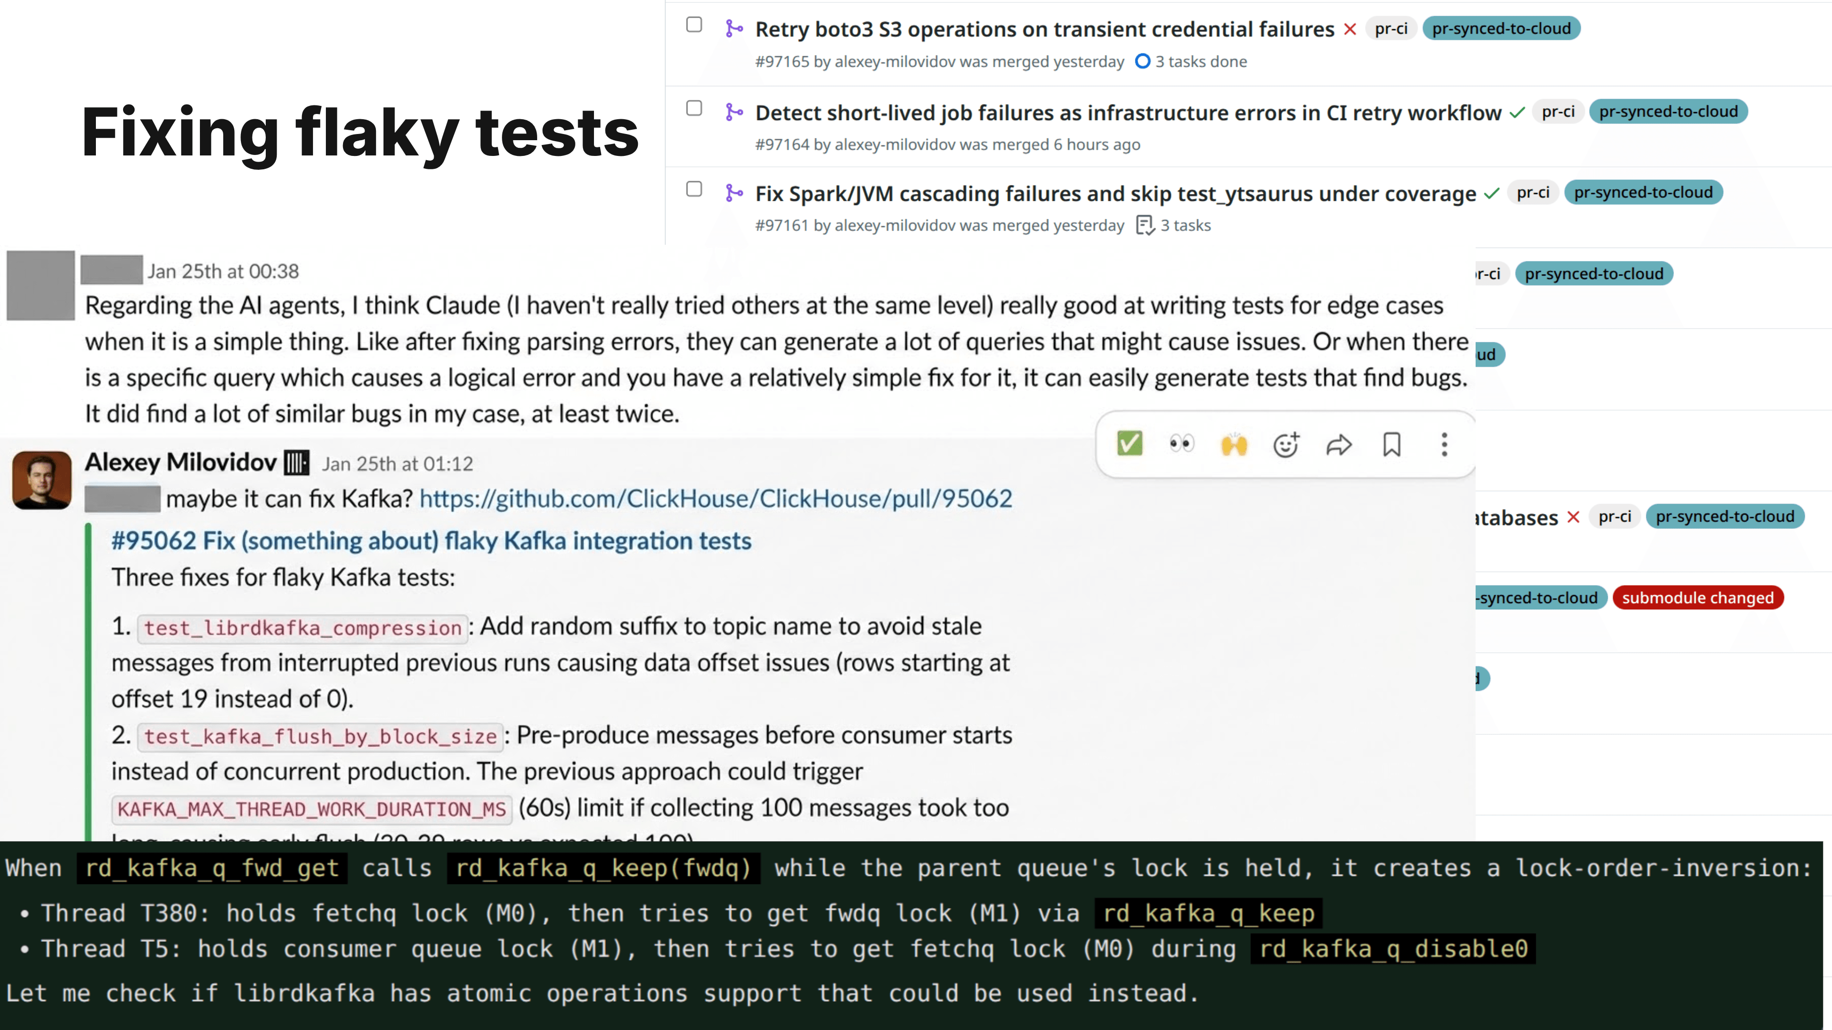1832x1030 pixels.
Task: Click the eyes emoji reaction icon
Action: pos(1181,443)
